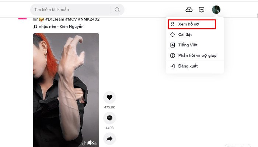This screenshot has height=147, width=258.
Task: Like the video with heart icon
Action: [x=109, y=97]
